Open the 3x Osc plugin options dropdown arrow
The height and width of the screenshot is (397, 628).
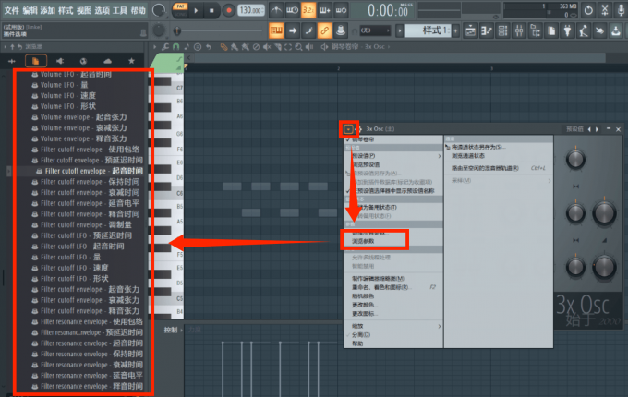(x=348, y=129)
